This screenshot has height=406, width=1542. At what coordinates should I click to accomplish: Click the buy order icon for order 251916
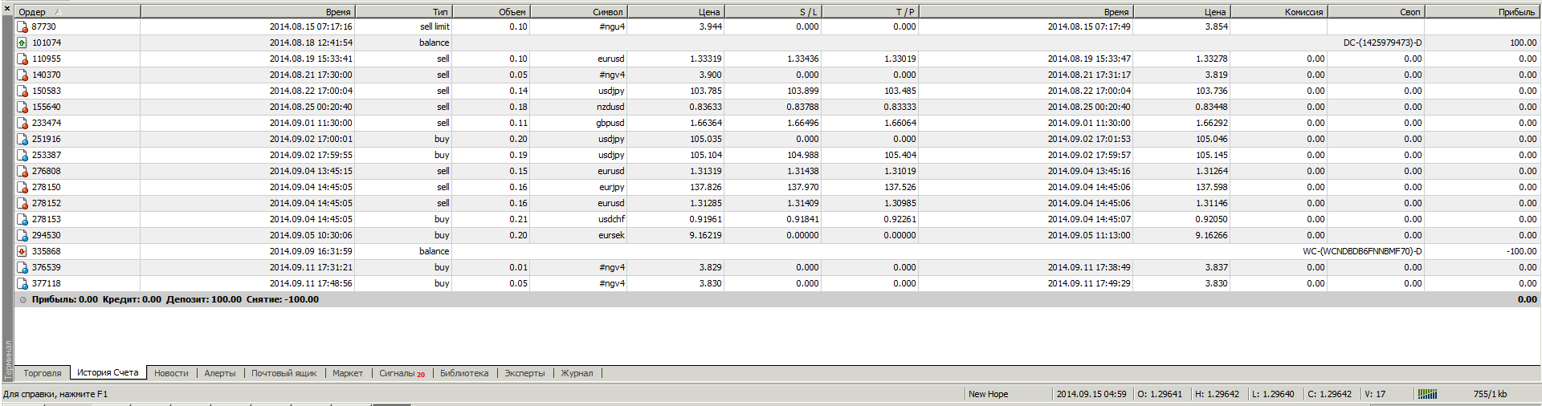pyautogui.click(x=22, y=139)
